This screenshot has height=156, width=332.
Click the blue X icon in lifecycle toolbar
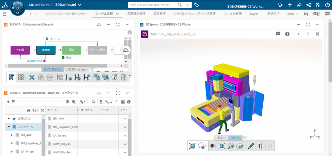coord(32,78)
